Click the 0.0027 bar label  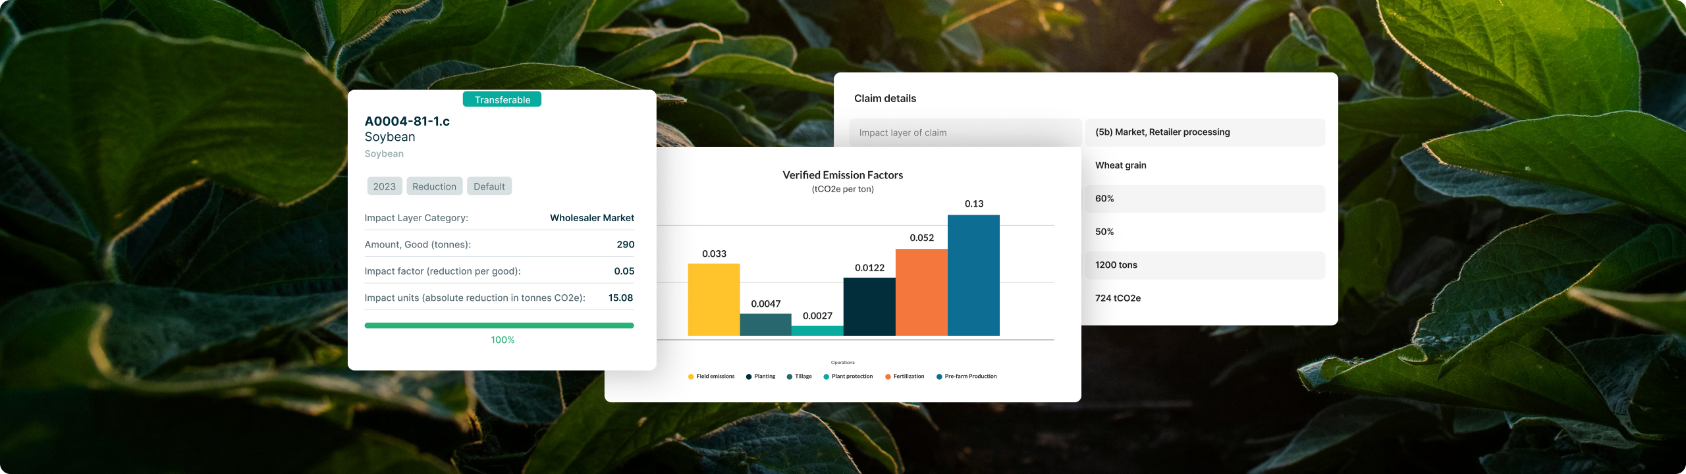click(817, 316)
